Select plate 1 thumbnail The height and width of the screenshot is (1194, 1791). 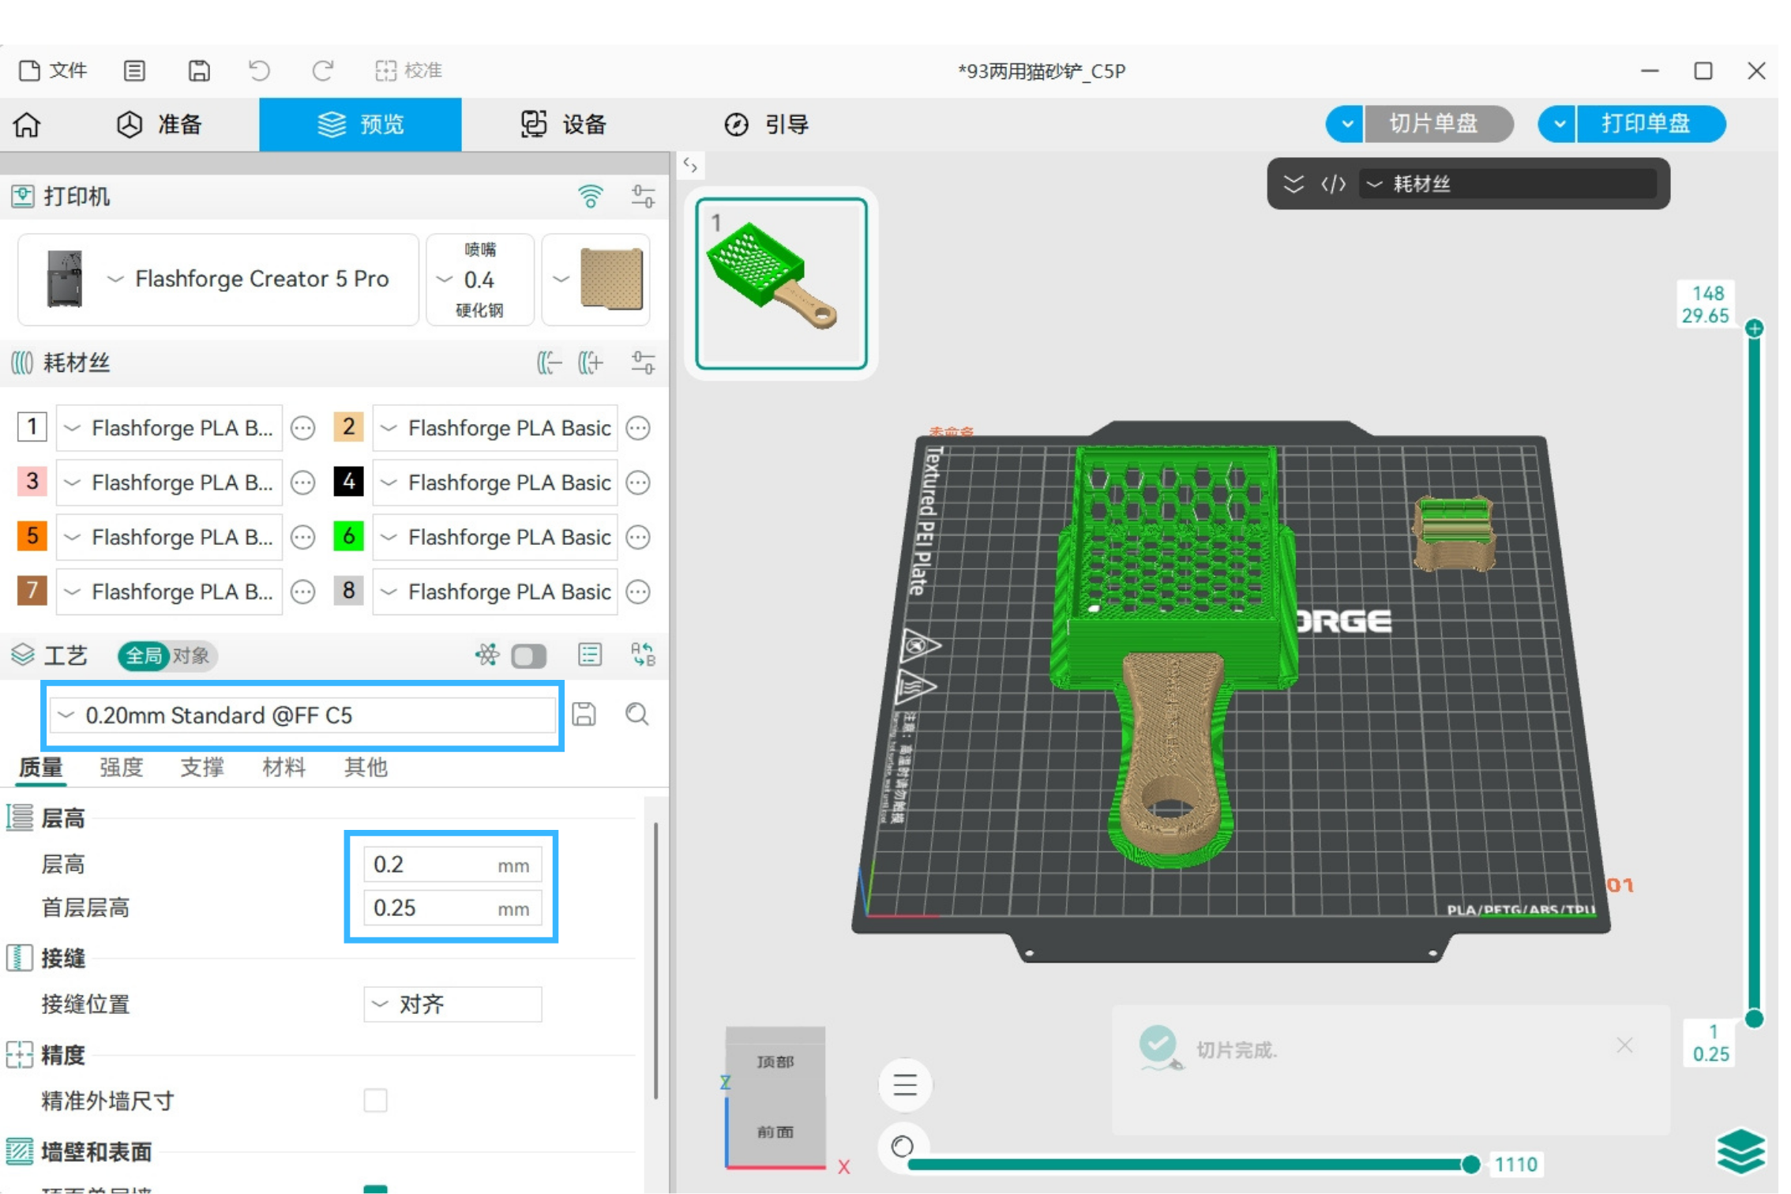point(783,284)
